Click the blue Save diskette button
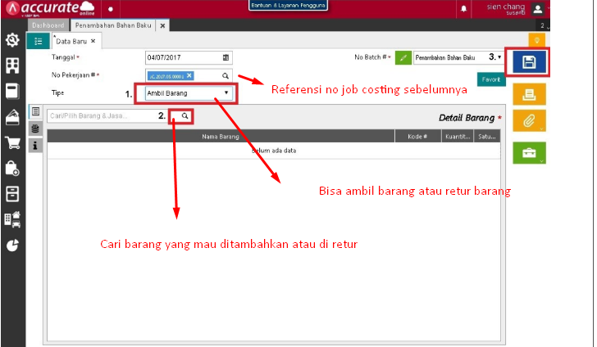Viewport: 597px width, 347px height. 528,62
